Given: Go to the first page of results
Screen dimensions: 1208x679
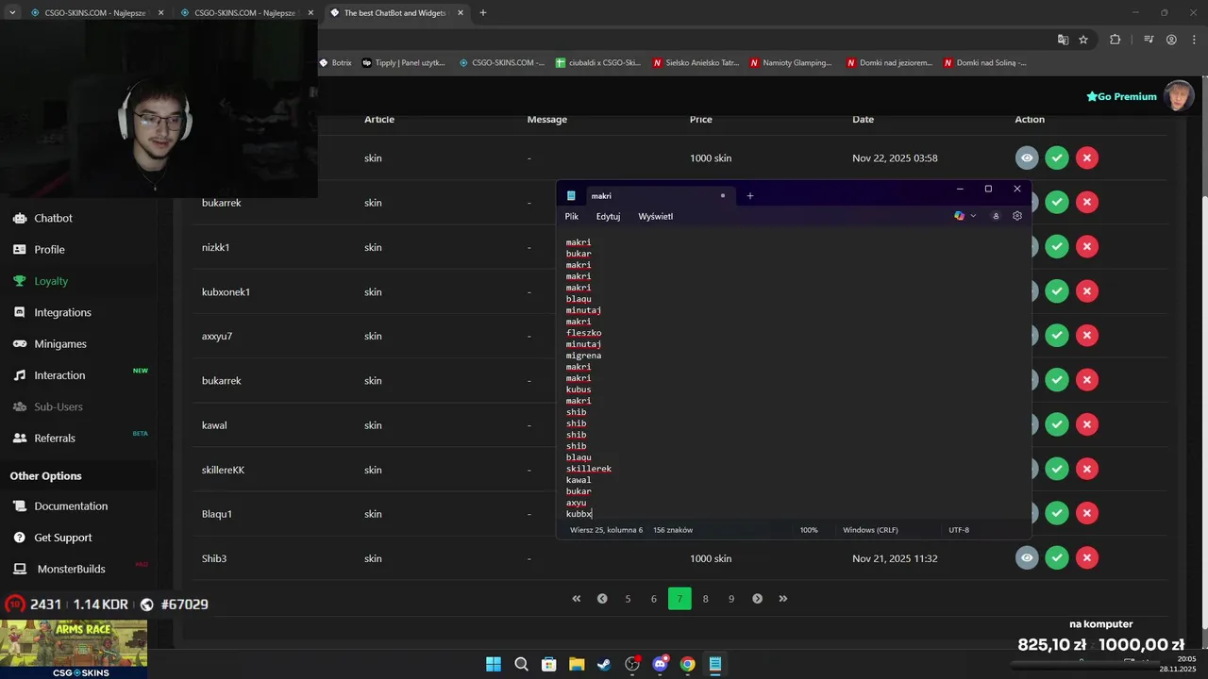Looking at the screenshot, I should point(577,599).
